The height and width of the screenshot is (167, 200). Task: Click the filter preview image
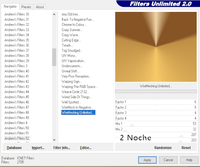156,47
